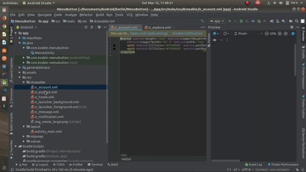The width and height of the screenshot is (306, 172).
Task: Collapse the drawable folder
Action: click(x=23, y=82)
